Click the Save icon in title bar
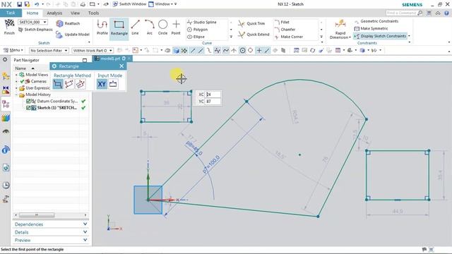 point(19,4)
